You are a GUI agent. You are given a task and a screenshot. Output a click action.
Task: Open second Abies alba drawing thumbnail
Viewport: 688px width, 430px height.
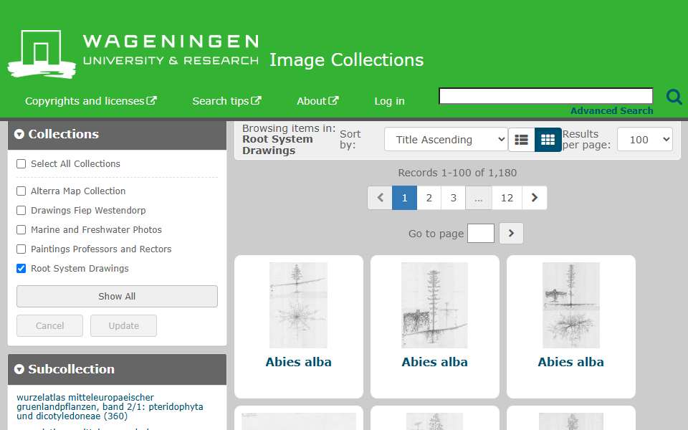coord(434,305)
